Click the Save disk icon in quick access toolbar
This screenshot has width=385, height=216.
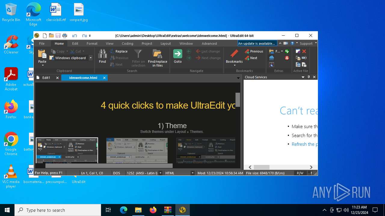point(58,36)
